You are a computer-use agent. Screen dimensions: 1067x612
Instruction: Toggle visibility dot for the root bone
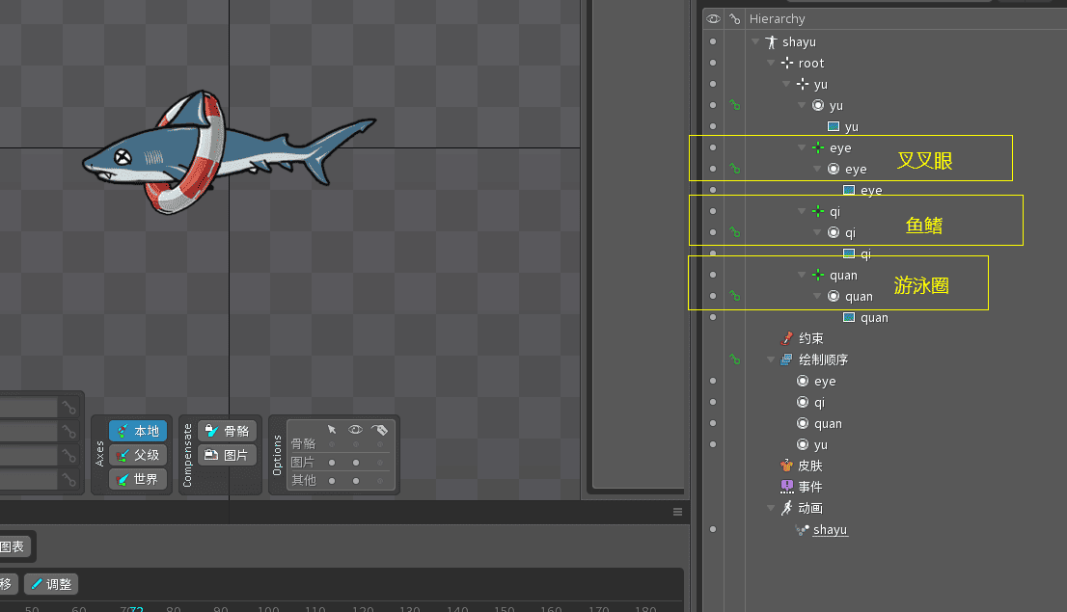(x=713, y=64)
